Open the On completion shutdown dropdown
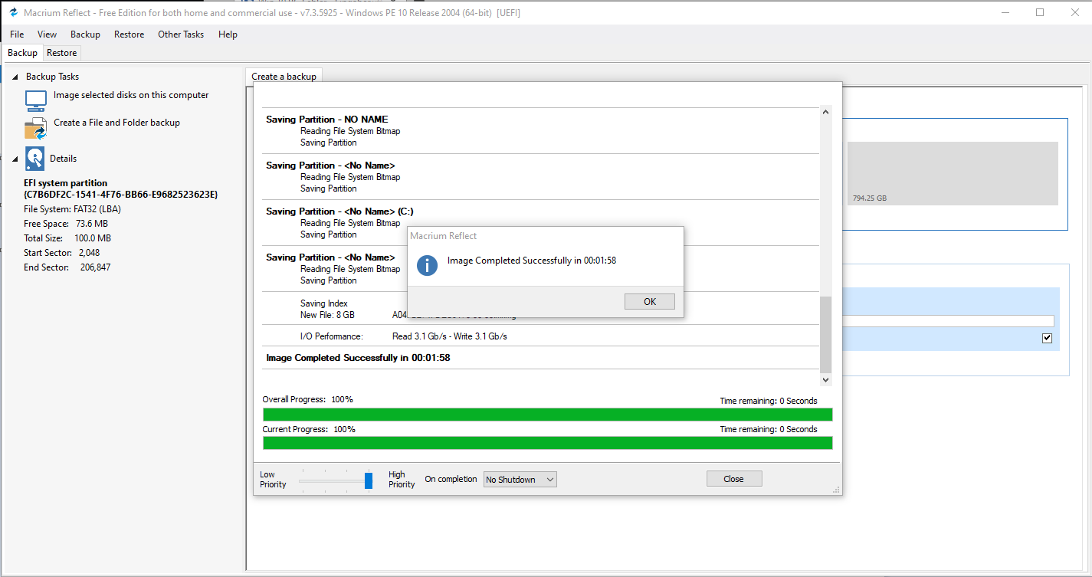1092x577 pixels. [x=520, y=480]
